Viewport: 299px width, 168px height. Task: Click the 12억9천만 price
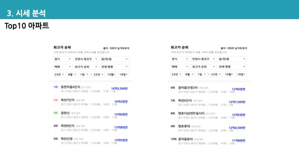(239, 89)
